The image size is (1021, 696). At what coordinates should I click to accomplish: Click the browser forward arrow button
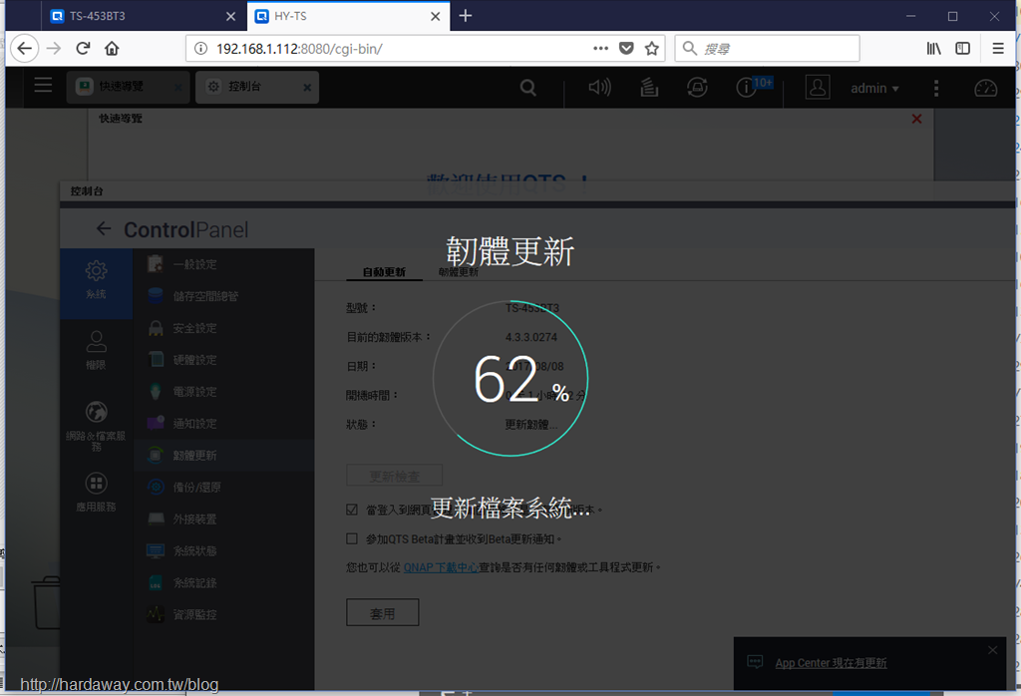[x=54, y=48]
